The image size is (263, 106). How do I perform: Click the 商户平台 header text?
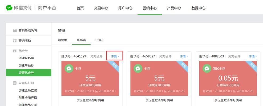[x=47, y=8]
